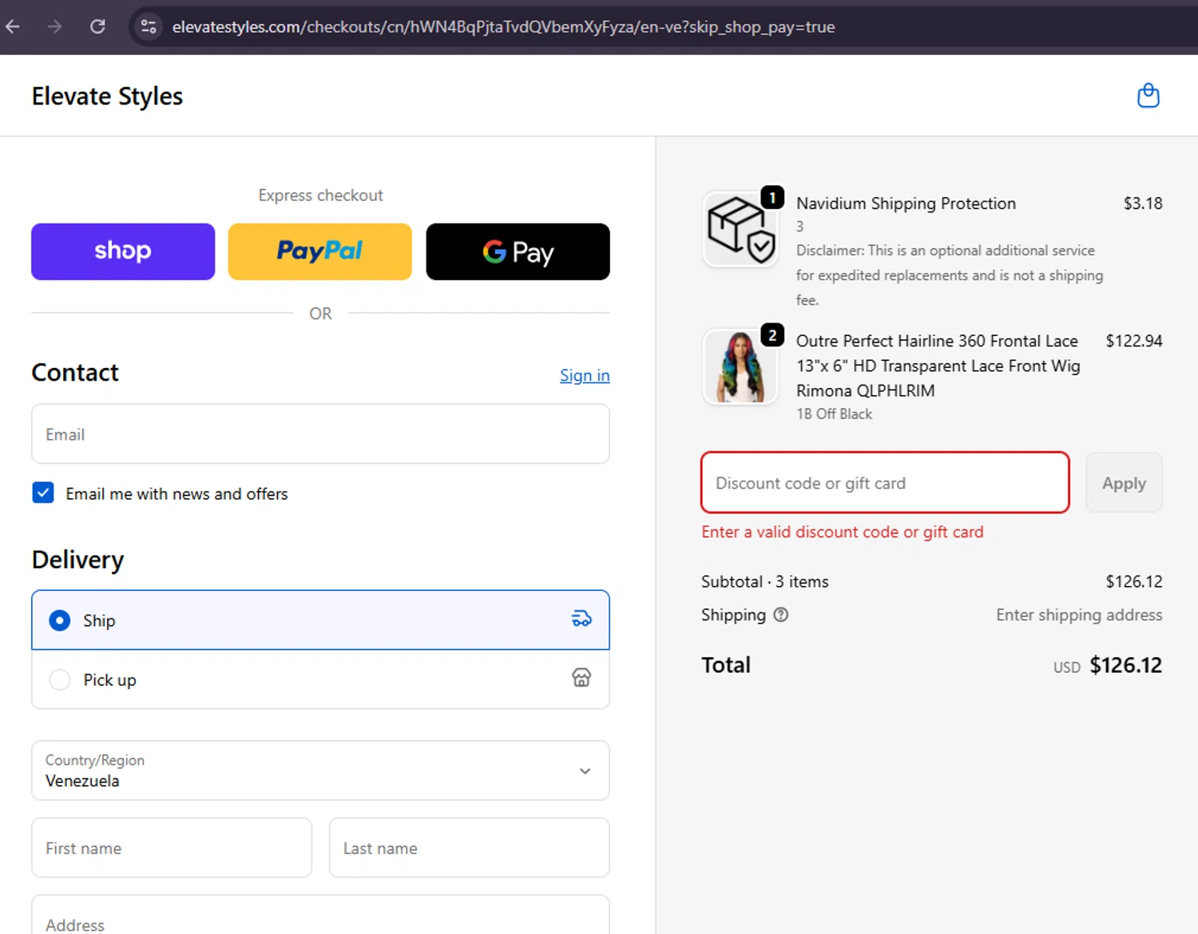Click the Apply discount button

(x=1124, y=483)
